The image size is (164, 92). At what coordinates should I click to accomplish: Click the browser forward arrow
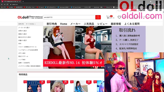[5, 5]
